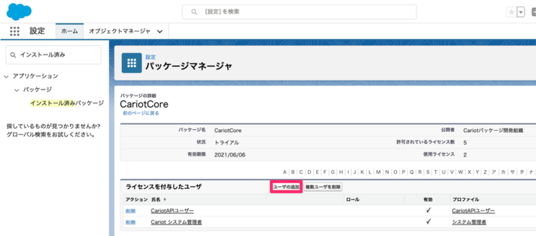Filter users by kana サ
Screen dimensions: 536x236
pos(513,172)
